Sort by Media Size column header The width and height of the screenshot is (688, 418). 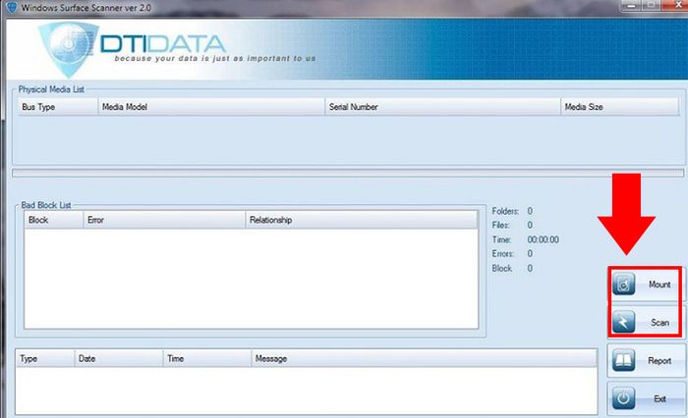coord(620,107)
